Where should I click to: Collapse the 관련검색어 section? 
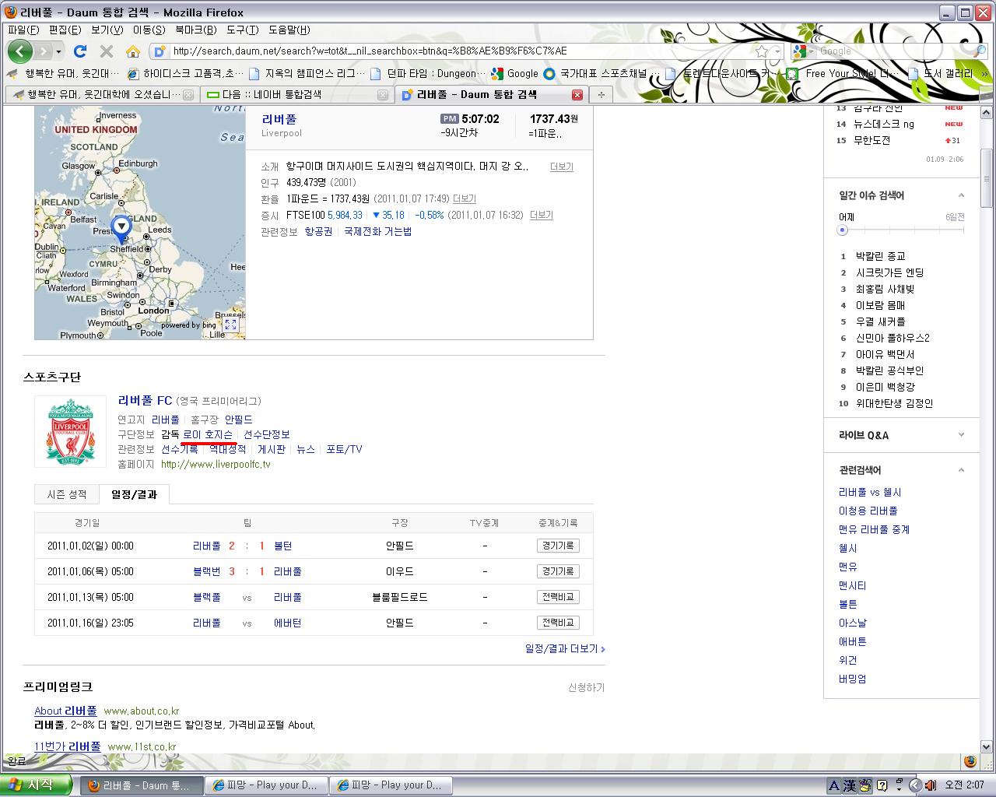(x=961, y=470)
